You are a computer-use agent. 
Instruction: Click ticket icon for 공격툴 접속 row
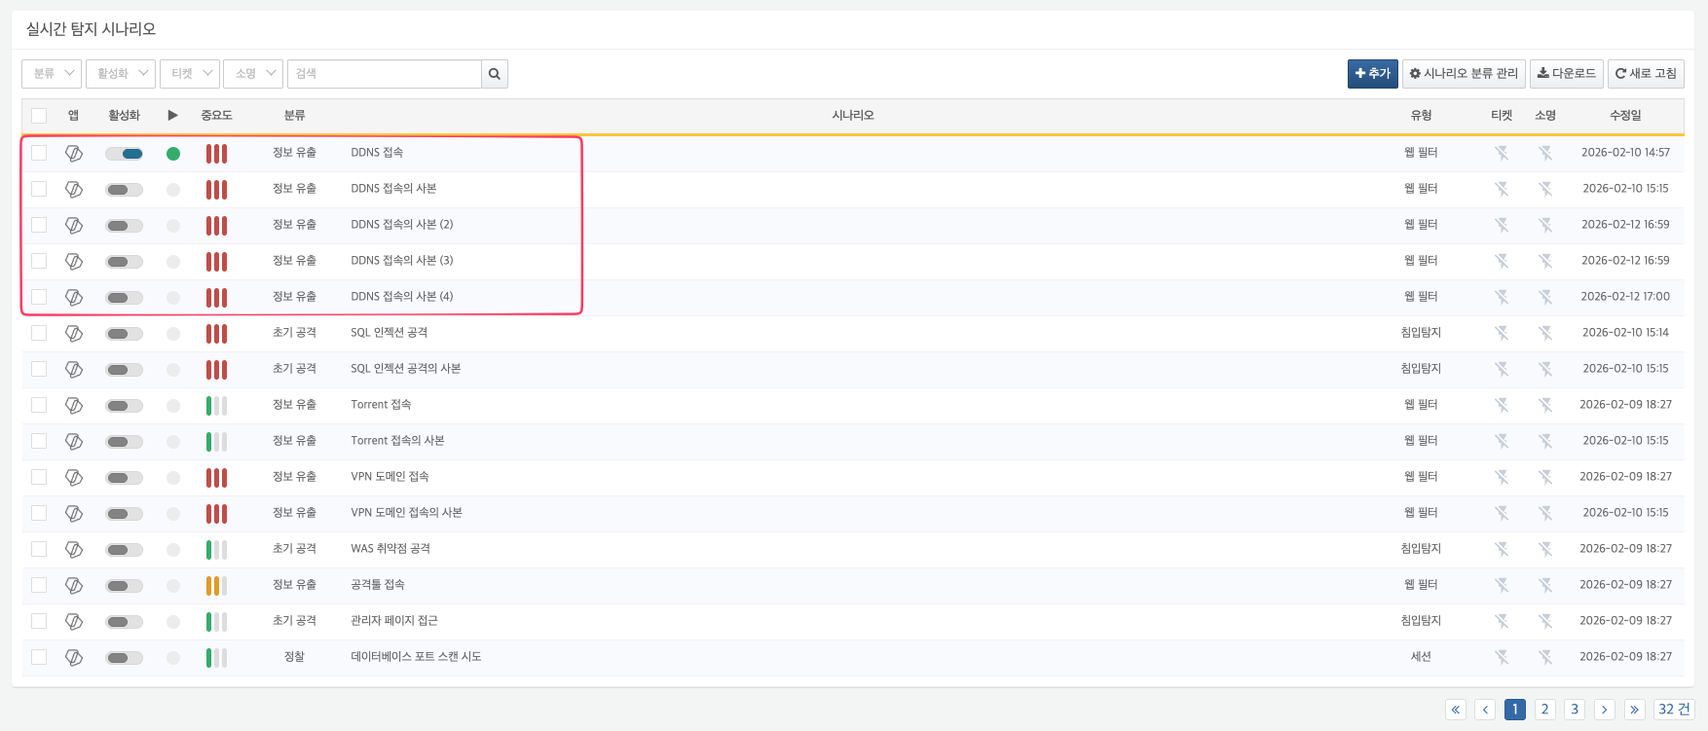1502,585
